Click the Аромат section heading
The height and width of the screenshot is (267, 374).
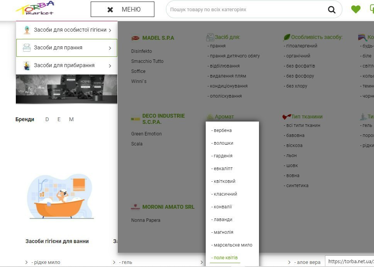(224, 117)
